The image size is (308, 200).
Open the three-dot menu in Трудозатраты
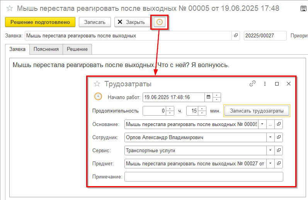click(x=265, y=84)
